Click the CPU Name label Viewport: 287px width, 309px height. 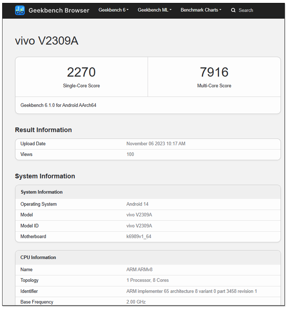click(x=27, y=269)
